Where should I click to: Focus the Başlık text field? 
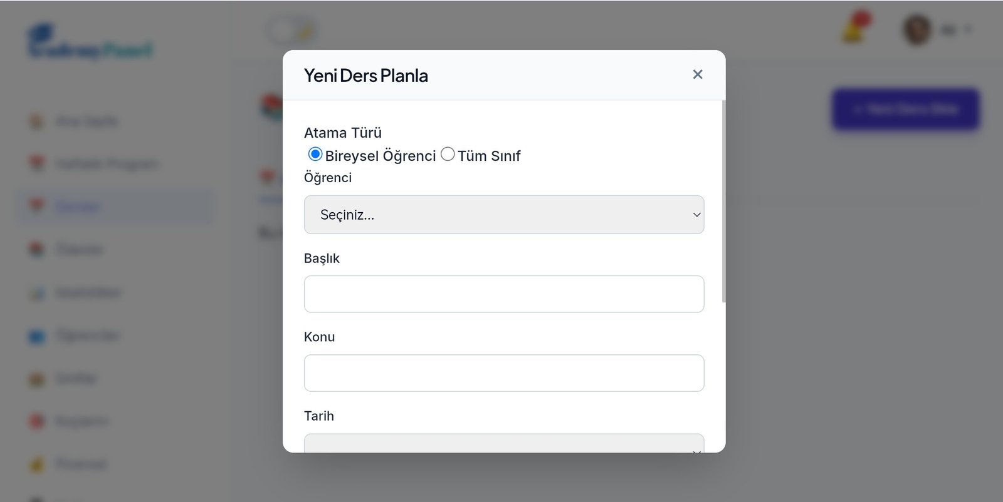pos(503,294)
